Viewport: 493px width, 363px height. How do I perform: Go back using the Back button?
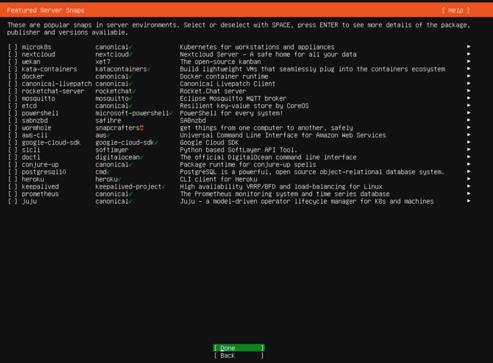coord(239,356)
